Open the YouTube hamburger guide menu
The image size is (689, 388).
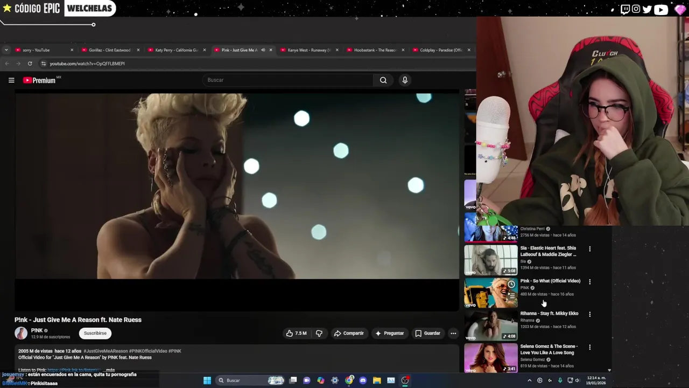[11, 80]
